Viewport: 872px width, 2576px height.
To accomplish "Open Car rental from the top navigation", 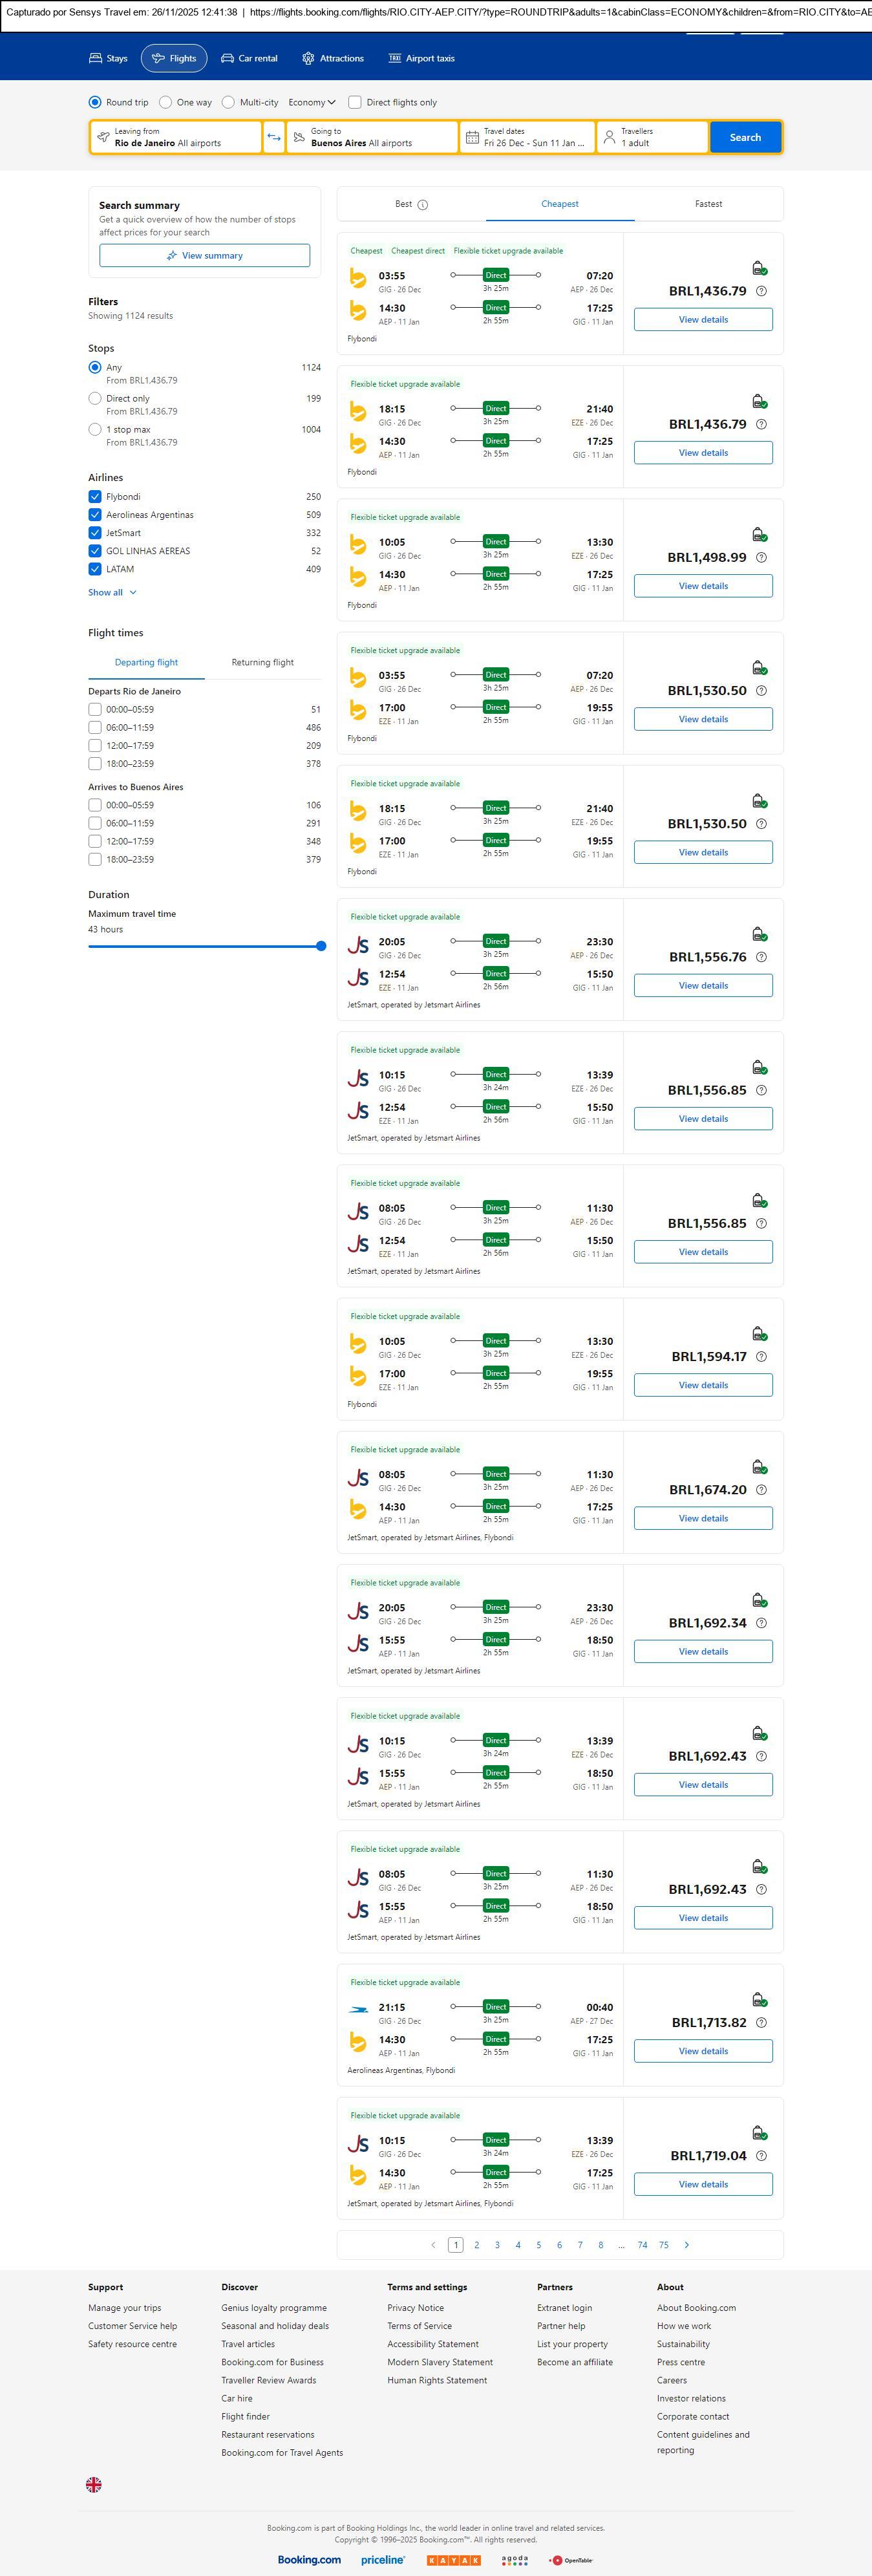I will tap(249, 59).
